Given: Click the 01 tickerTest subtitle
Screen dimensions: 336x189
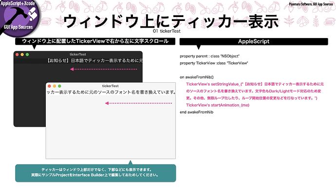Looking at the screenshot, I should [x=167, y=31].
